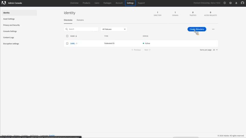Click the 1 Directory counter
The image size is (246, 138).
158,14
